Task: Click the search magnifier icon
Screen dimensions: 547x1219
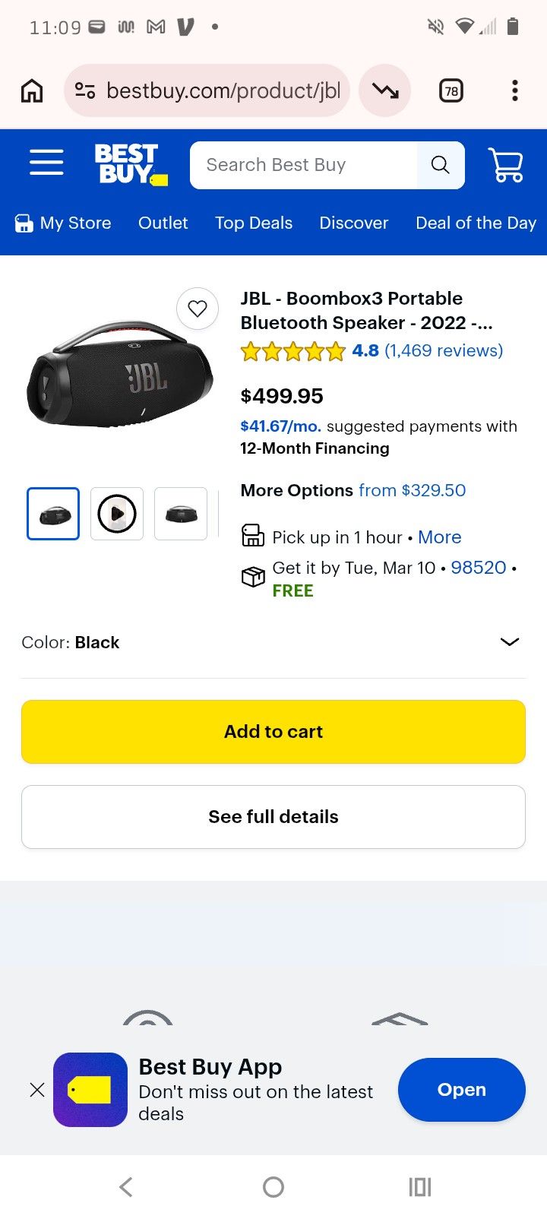Action: pos(440,165)
